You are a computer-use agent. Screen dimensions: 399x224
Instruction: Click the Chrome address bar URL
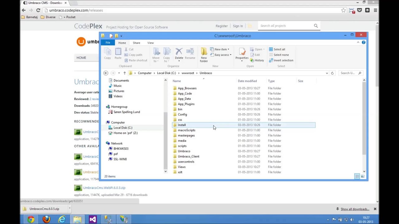click(76, 10)
